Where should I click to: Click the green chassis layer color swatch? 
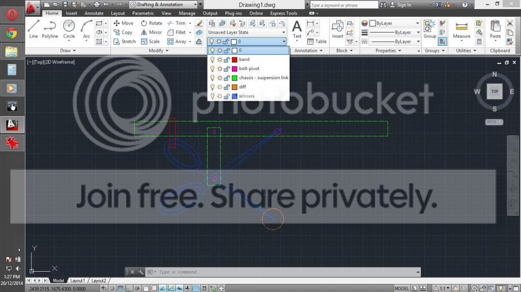(235, 78)
